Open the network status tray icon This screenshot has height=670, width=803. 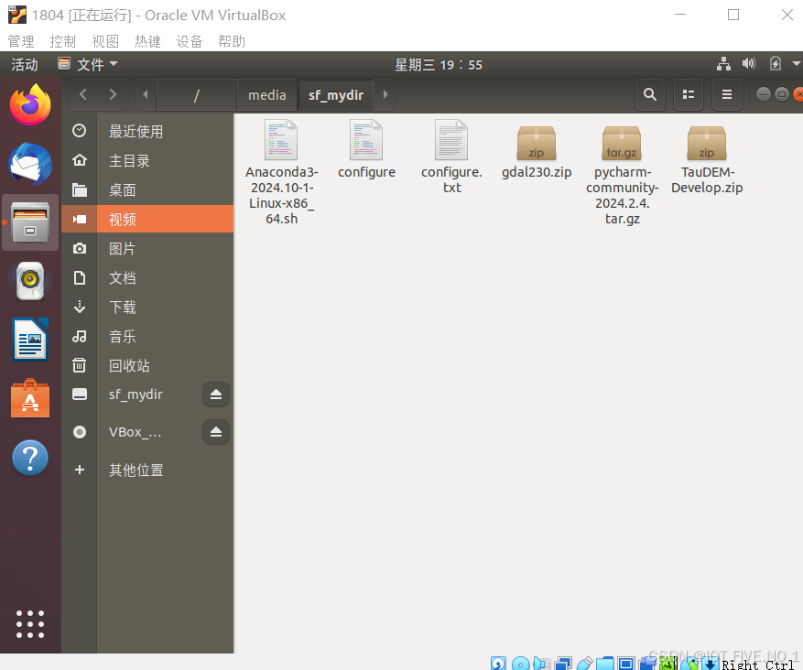723,64
